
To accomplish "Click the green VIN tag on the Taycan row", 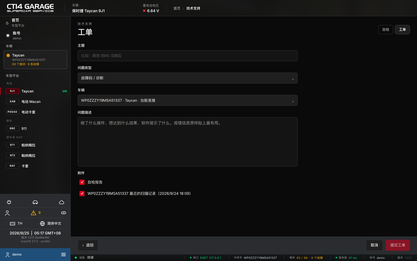I will 65,91.
